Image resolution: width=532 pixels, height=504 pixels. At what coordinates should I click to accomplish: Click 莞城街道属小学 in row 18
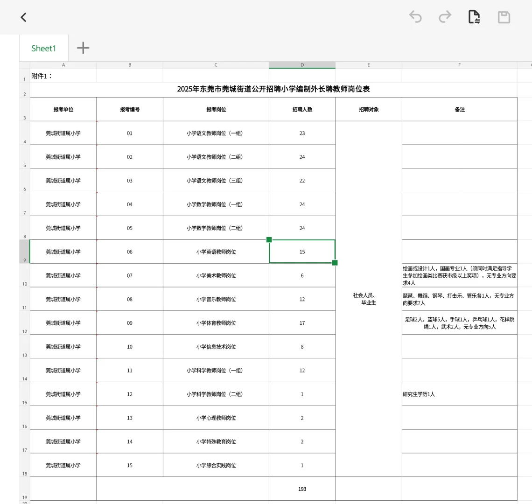(63, 465)
